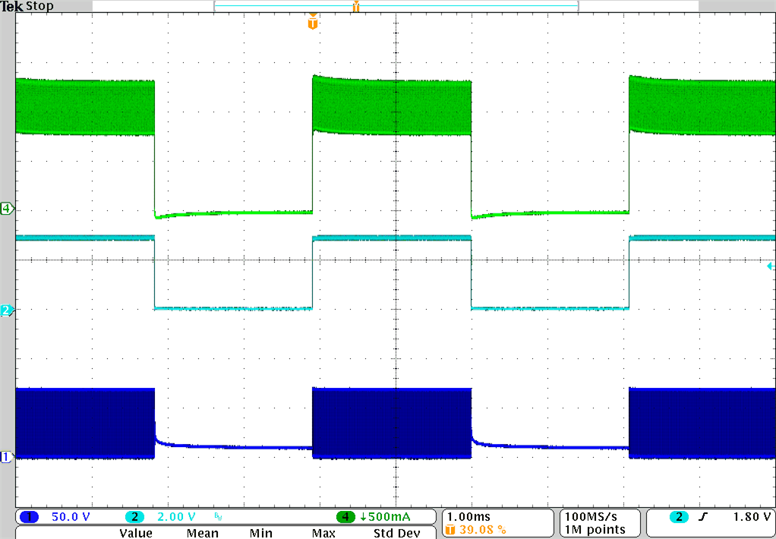Click the trigger level arrow on right edge
This screenshot has height=539, width=776.
pos(769,265)
